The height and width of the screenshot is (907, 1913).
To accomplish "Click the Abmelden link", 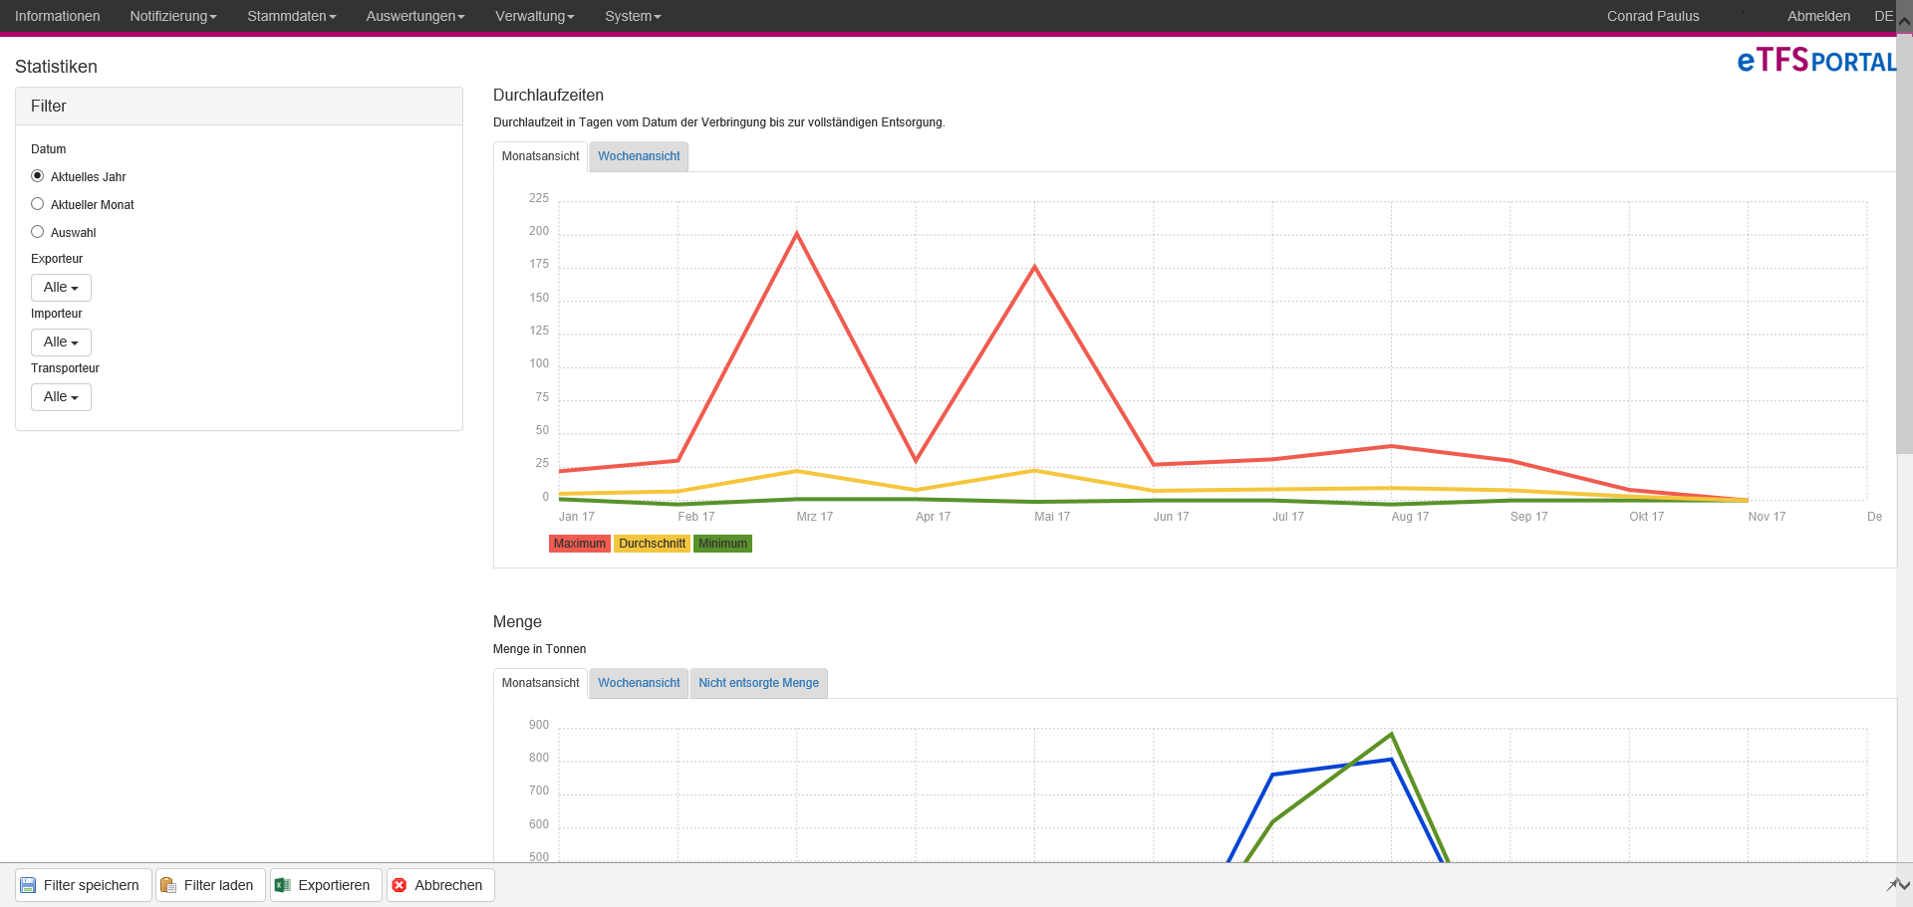I will click(1818, 16).
